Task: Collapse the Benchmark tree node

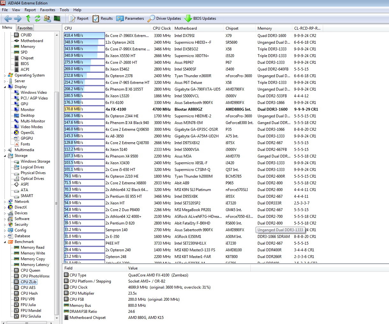Action: (5, 242)
